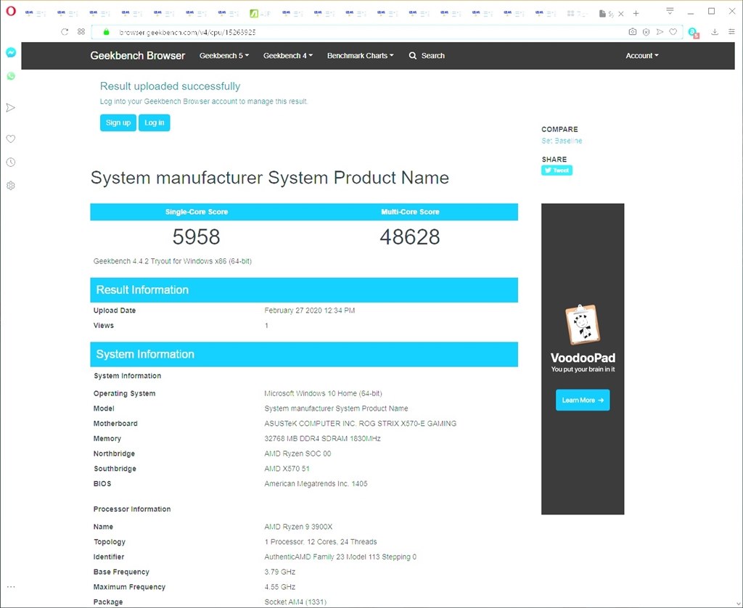Click the ROG STRIX X570-E GAMING motherboard value

(x=361, y=424)
